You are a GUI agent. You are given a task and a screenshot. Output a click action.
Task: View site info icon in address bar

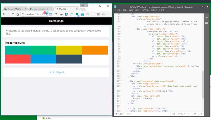23,14
